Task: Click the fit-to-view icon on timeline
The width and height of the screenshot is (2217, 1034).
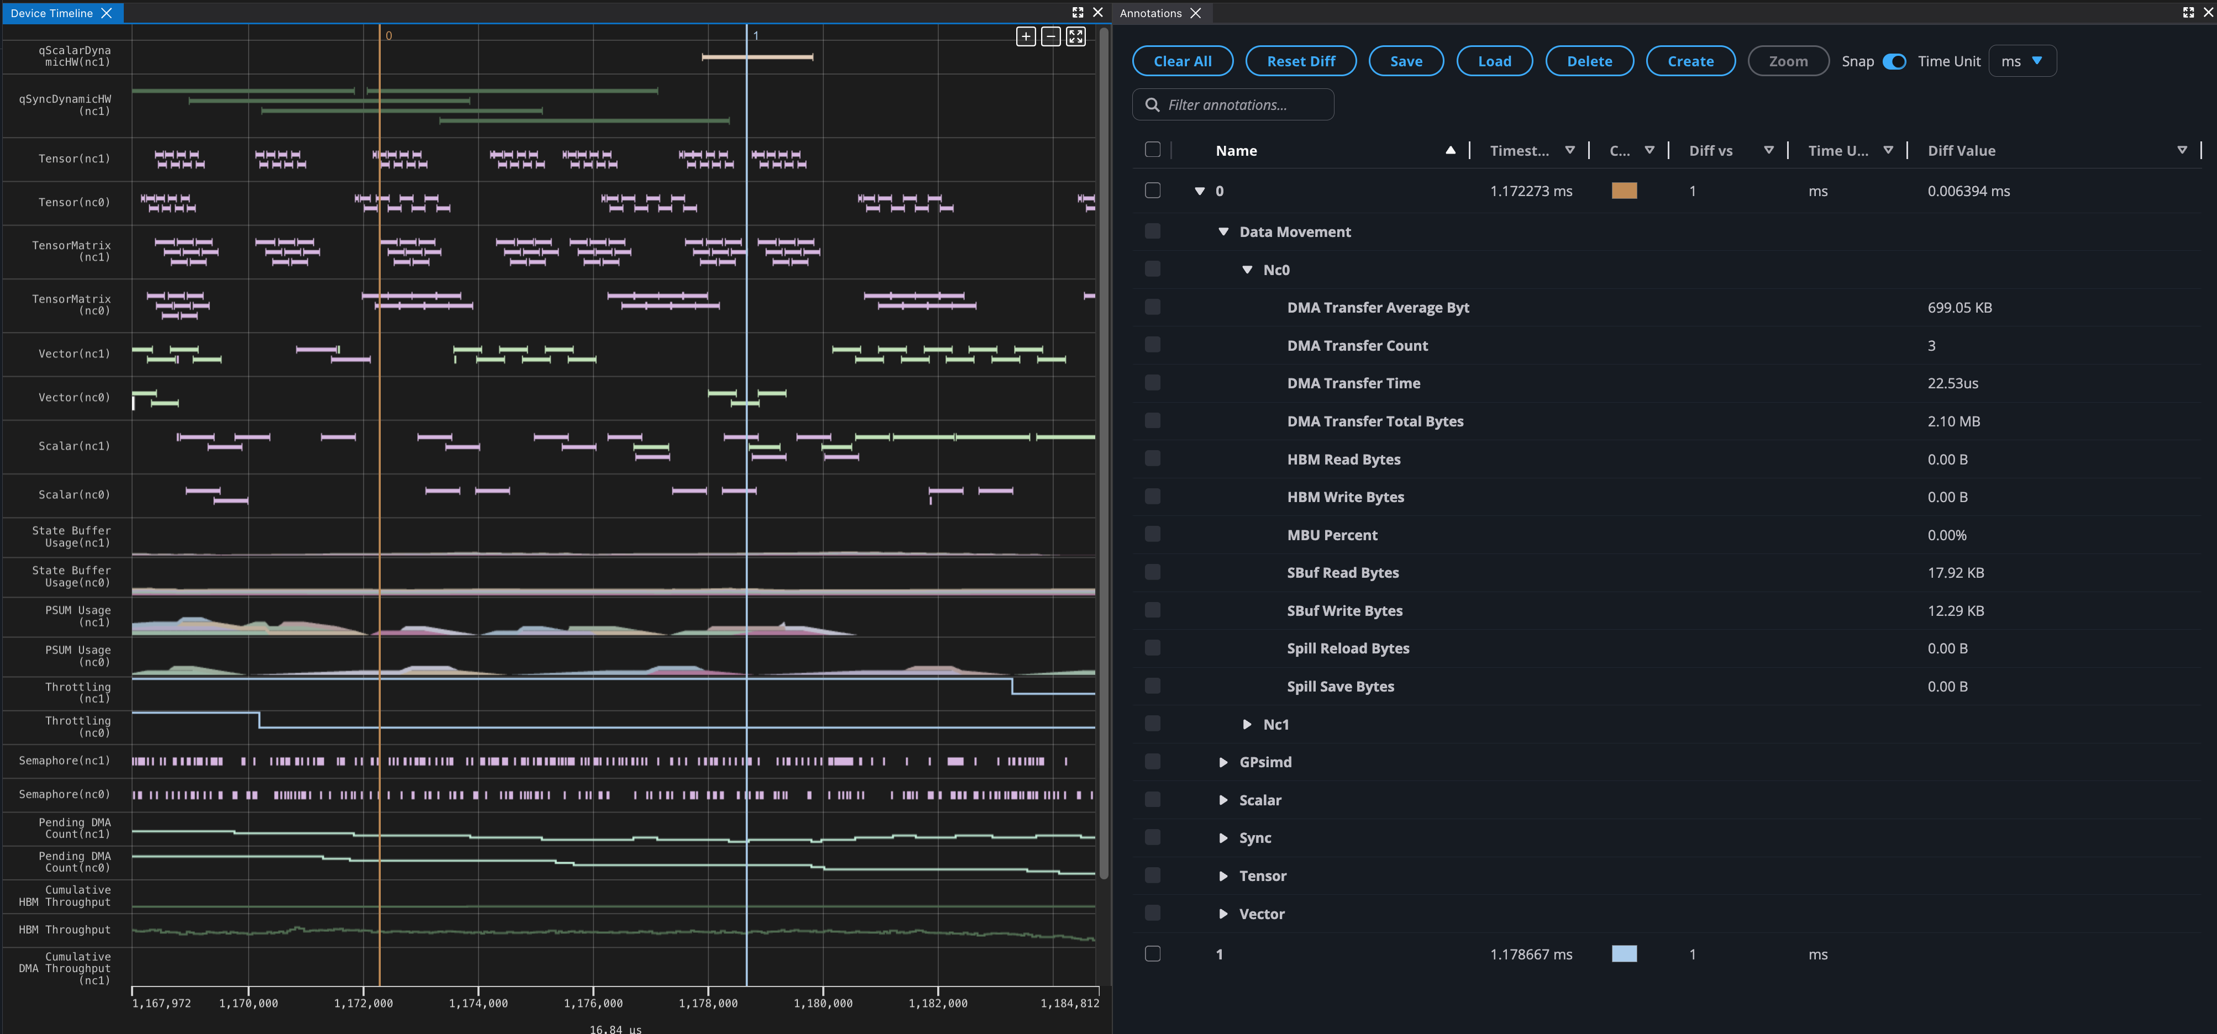Action: pyautogui.click(x=1076, y=36)
